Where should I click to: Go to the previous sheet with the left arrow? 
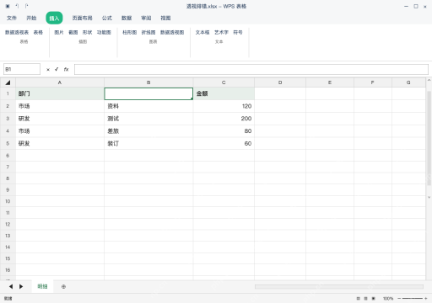point(11,286)
